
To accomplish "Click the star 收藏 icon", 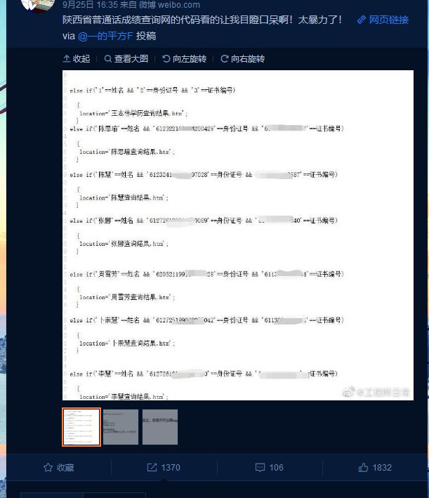I will 48,468.
